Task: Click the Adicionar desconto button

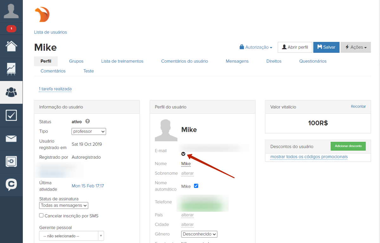Action: 348,146
